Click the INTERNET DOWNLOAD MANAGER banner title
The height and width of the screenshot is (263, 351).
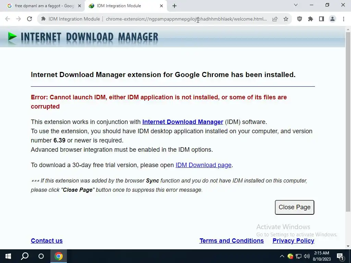[x=89, y=37]
